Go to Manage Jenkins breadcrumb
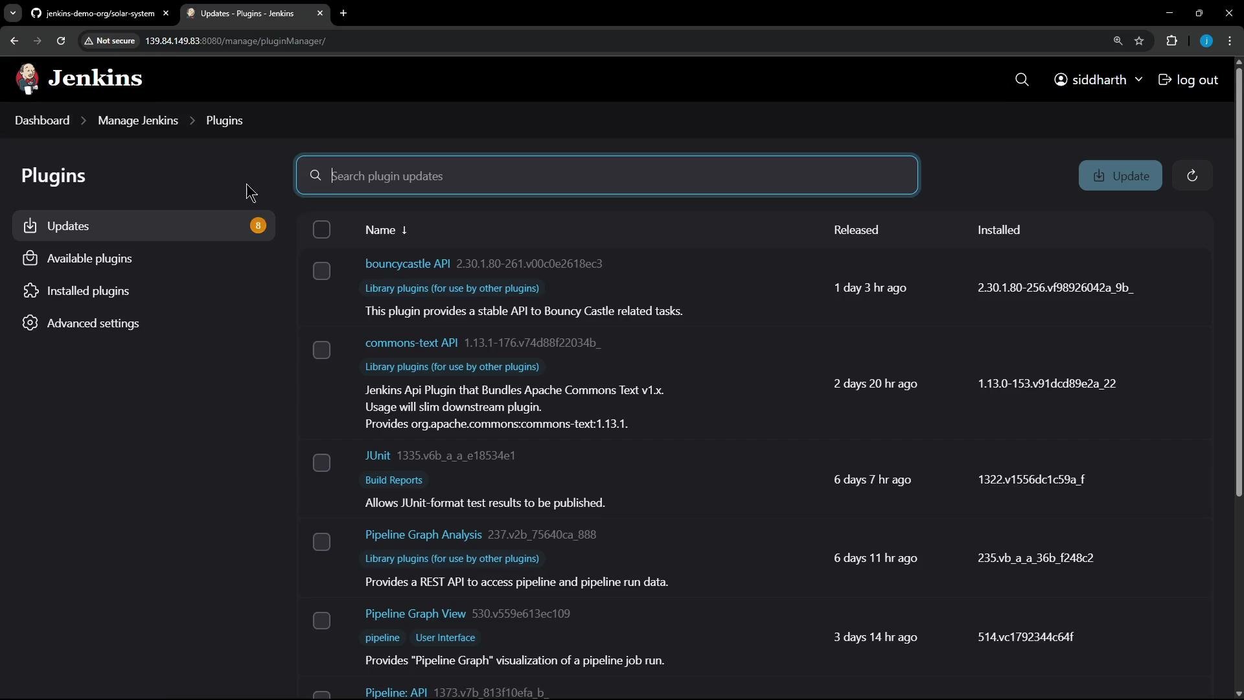The height and width of the screenshot is (700, 1244). pyautogui.click(x=138, y=121)
